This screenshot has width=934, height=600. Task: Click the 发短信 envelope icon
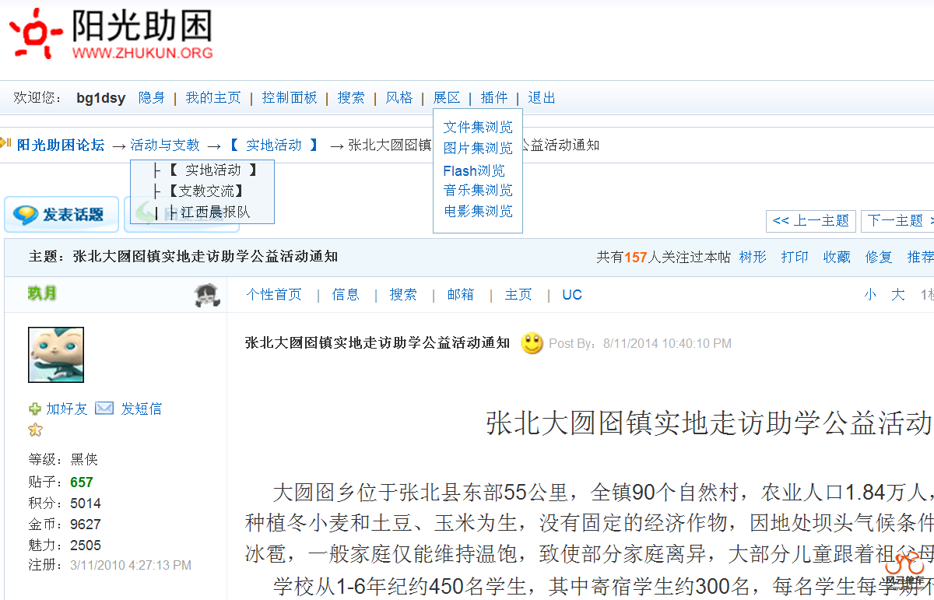coord(104,408)
